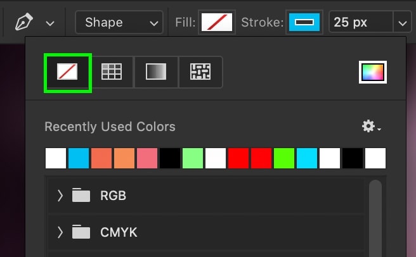Choose the No Color fill option

point(67,72)
